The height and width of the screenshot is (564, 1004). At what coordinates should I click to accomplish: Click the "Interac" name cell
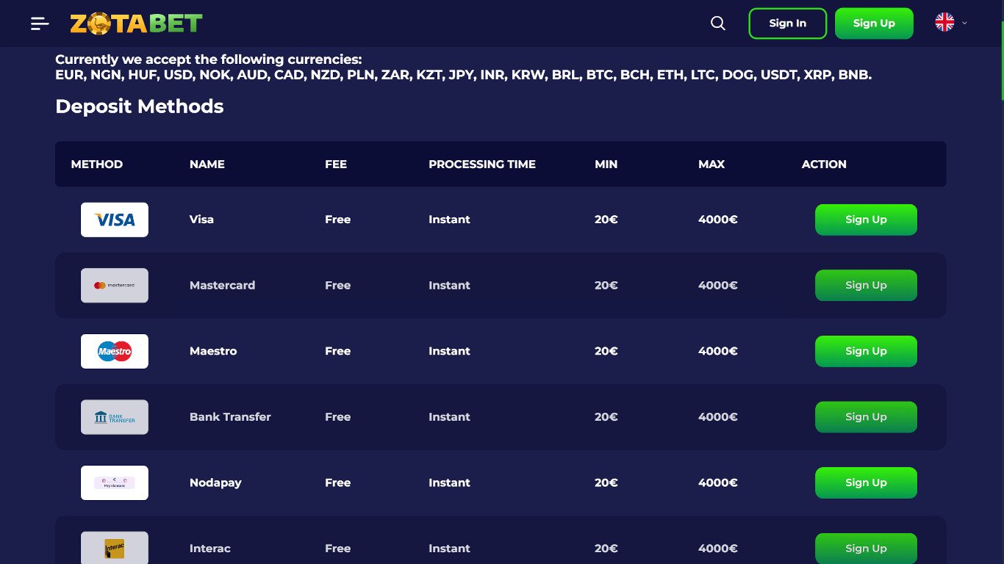[x=210, y=549]
